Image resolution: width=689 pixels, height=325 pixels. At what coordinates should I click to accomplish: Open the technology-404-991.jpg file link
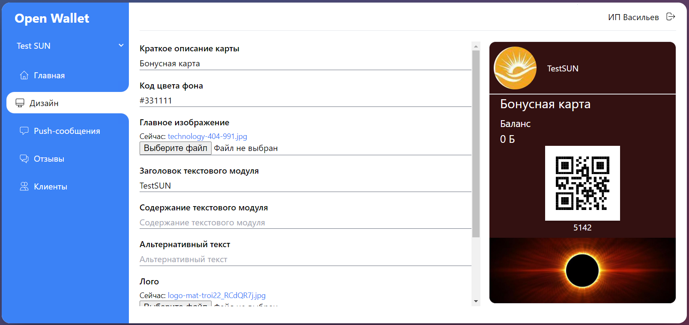(207, 136)
